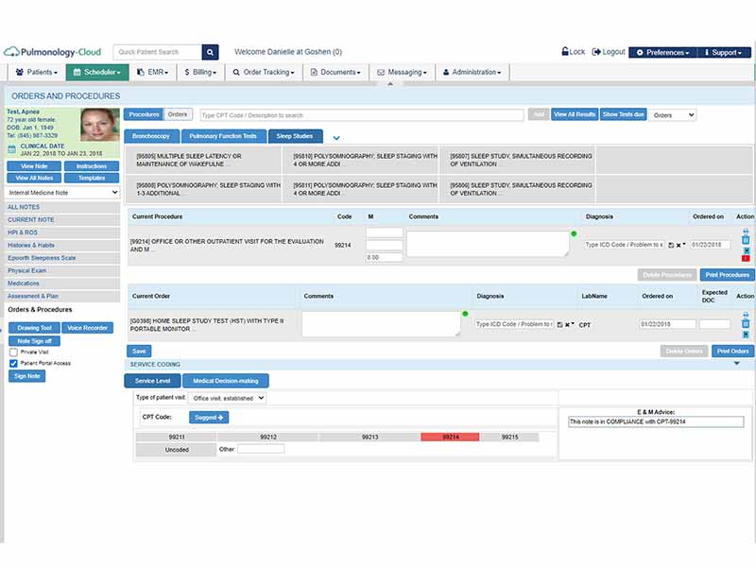756x567 pixels.
Task: Click the diagnosis X icon in the G0398 order row
Action: pos(568,325)
